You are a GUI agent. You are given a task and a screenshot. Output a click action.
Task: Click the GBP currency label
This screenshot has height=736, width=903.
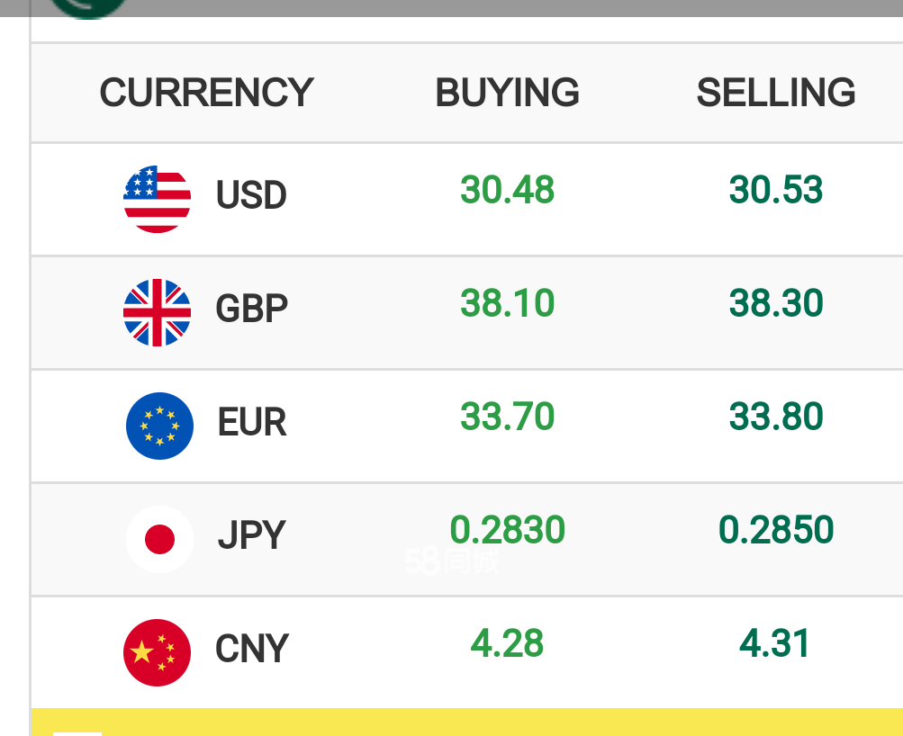pyautogui.click(x=252, y=309)
